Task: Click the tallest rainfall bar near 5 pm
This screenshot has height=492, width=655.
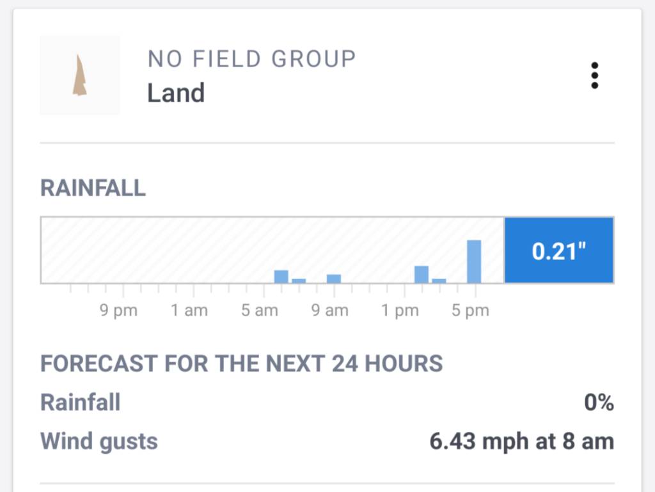Action: tap(474, 261)
